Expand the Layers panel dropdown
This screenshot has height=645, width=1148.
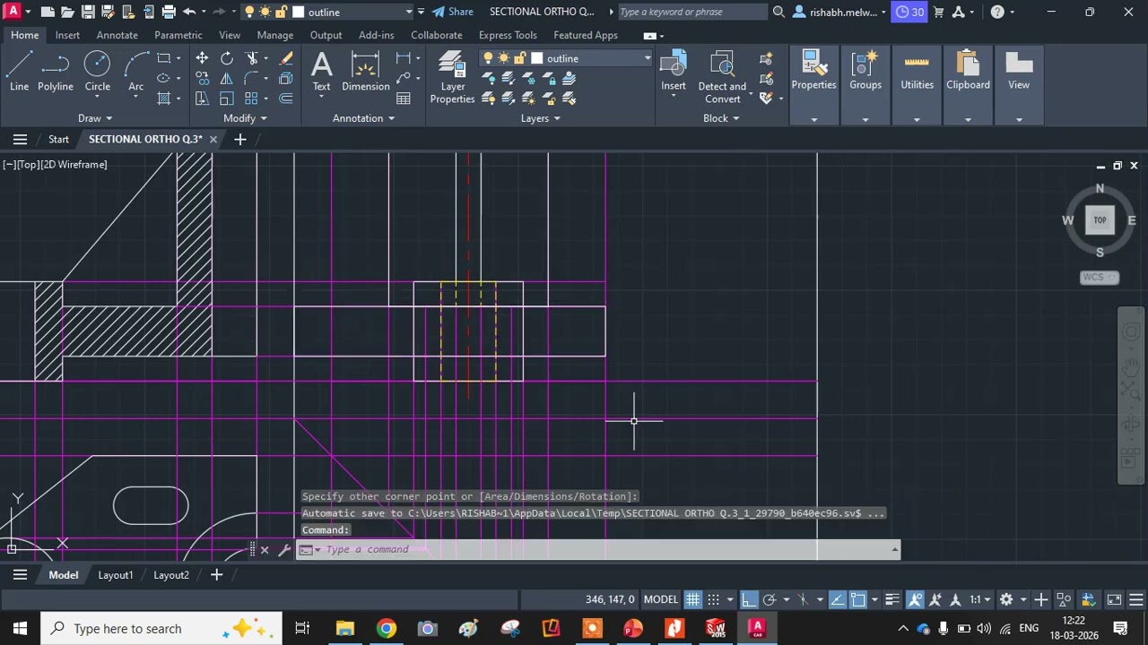click(x=540, y=118)
